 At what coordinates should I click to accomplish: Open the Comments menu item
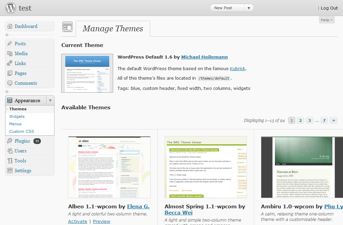tap(30, 83)
